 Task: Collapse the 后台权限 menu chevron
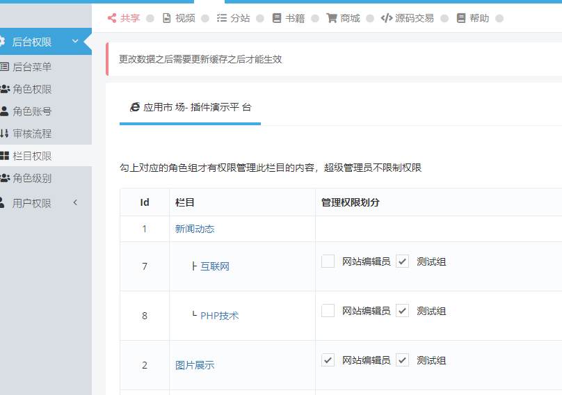tap(75, 41)
